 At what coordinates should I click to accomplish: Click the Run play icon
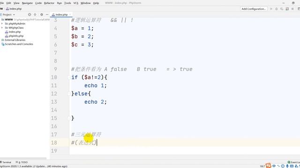click(271, 9)
